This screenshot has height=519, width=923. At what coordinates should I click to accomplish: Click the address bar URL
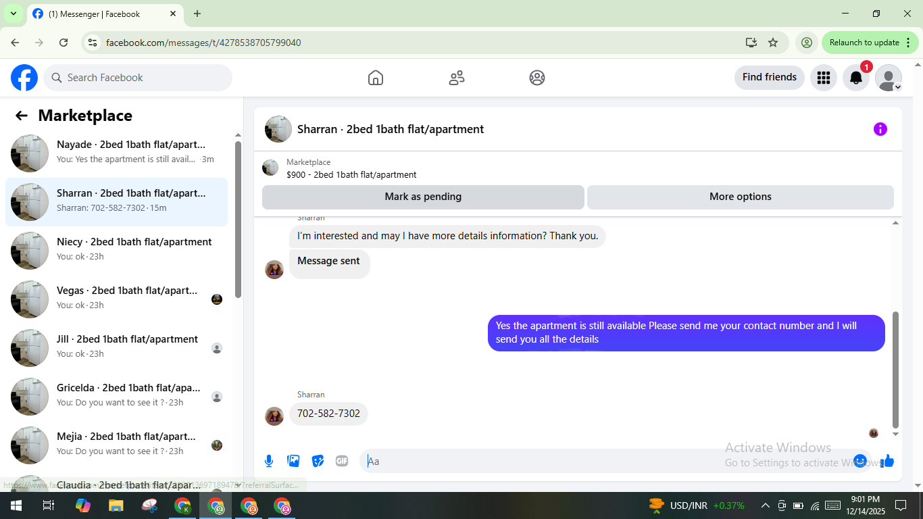pyautogui.click(x=203, y=43)
